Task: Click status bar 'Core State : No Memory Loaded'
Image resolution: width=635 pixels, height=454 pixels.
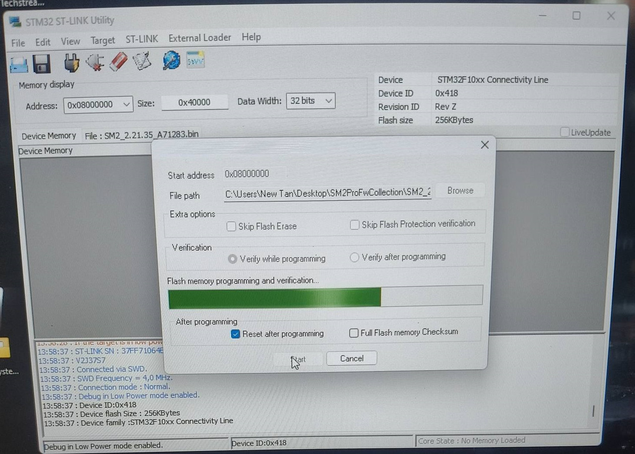Action: pyautogui.click(x=472, y=441)
